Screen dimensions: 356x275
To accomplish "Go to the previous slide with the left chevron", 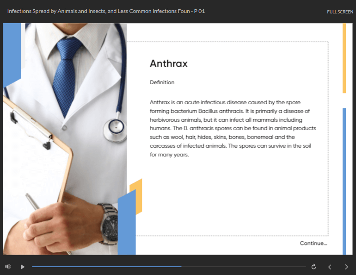I will [x=330, y=267].
